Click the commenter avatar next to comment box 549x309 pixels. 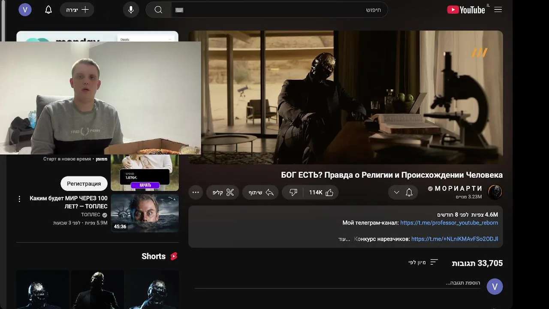click(495, 286)
